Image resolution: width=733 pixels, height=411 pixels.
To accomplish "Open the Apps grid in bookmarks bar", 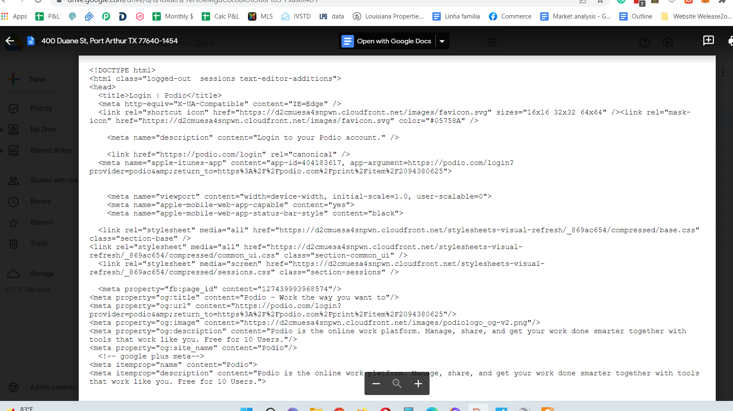I will tap(14, 16).
